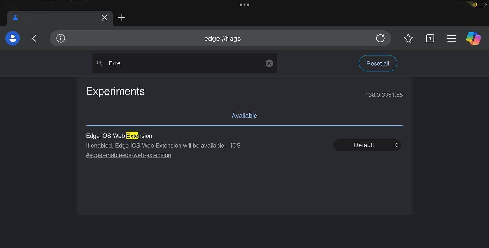This screenshot has width=489, height=248.
Task: Add page to favorites star icon
Action: (x=408, y=38)
